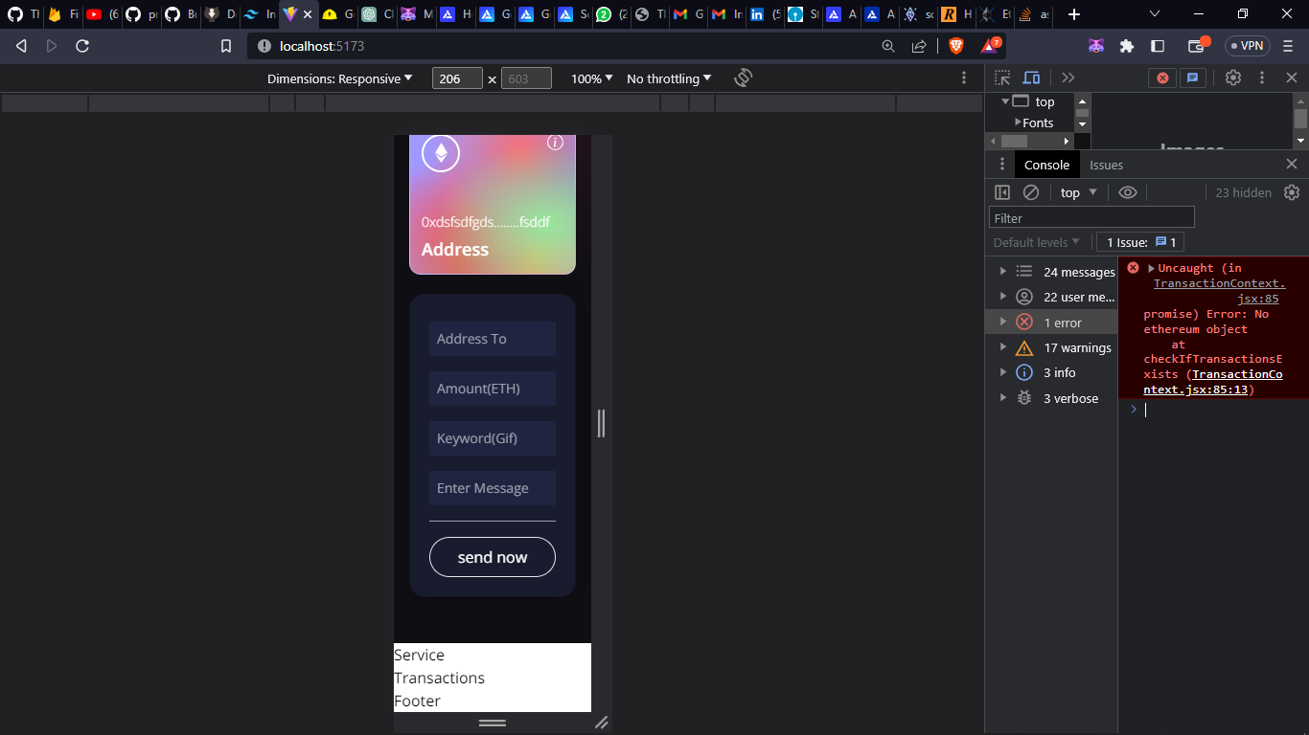Screen dimensions: 1309x735
Task: Open the info icon on the gradient card
Action: pos(555,143)
